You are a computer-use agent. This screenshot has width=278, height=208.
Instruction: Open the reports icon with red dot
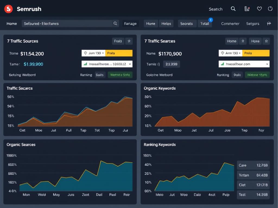point(247,9)
